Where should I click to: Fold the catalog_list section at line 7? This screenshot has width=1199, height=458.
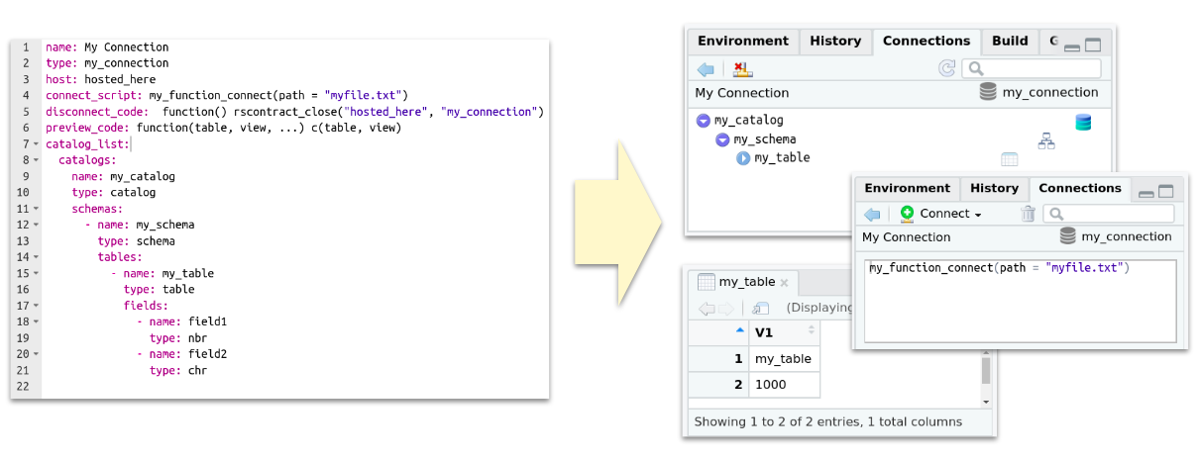pyautogui.click(x=37, y=144)
